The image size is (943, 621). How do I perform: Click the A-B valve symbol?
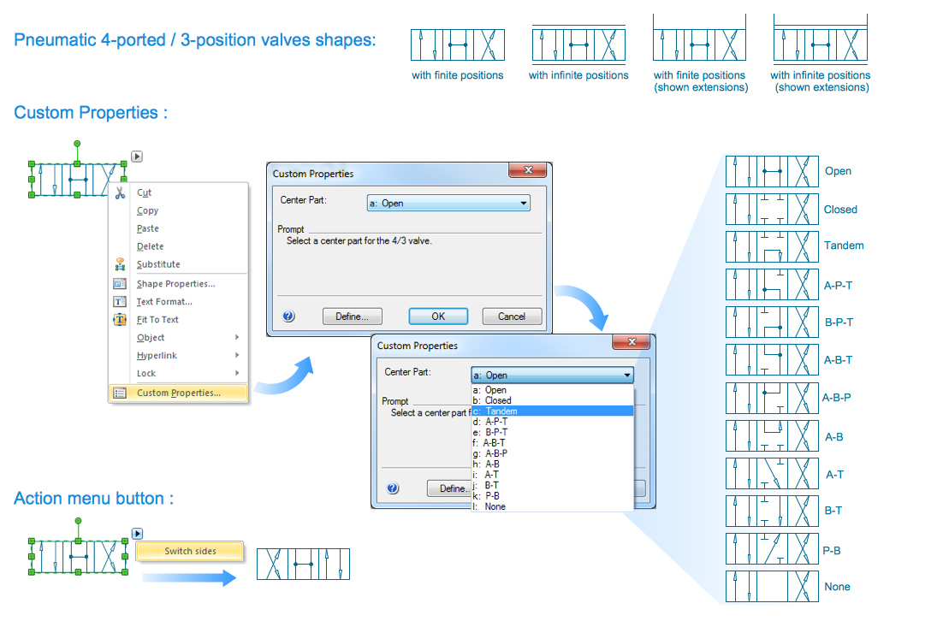coord(772,436)
